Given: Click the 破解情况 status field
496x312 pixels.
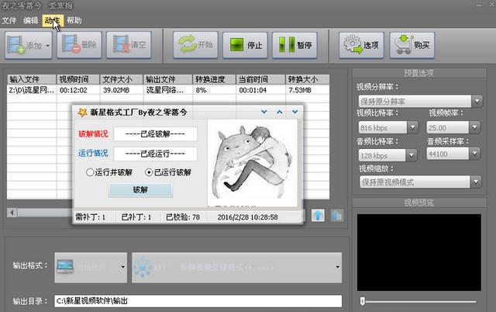Looking at the screenshot, I should (x=155, y=134).
